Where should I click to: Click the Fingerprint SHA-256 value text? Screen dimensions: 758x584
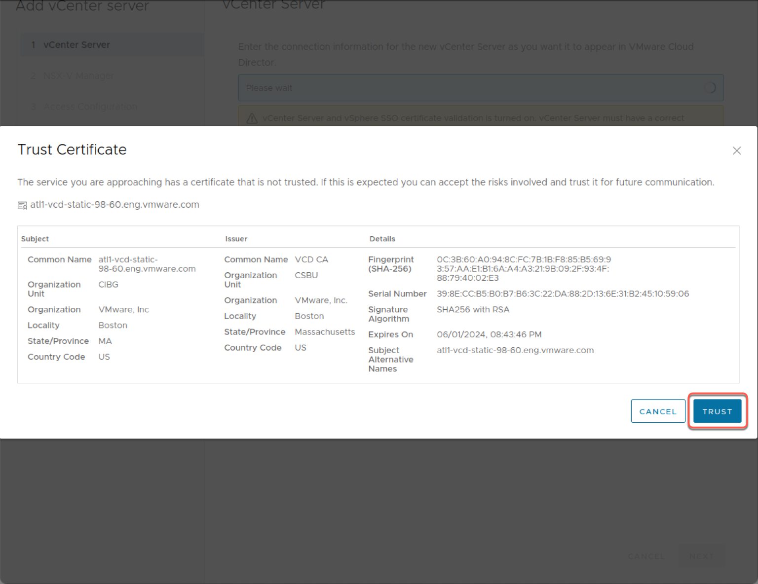[524, 268]
